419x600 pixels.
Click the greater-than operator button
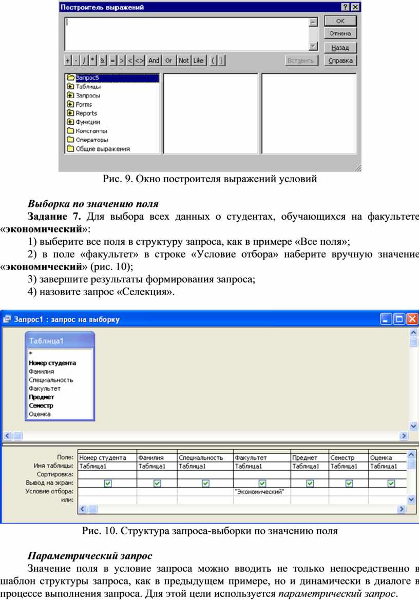[x=122, y=61]
